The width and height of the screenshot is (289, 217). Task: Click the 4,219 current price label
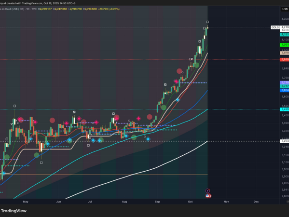[284, 27]
